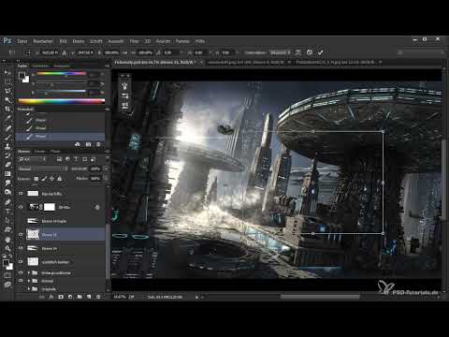The width and height of the screenshot is (449, 337).
Task: Pick a color from the spectrum ramp
Action: [62, 101]
